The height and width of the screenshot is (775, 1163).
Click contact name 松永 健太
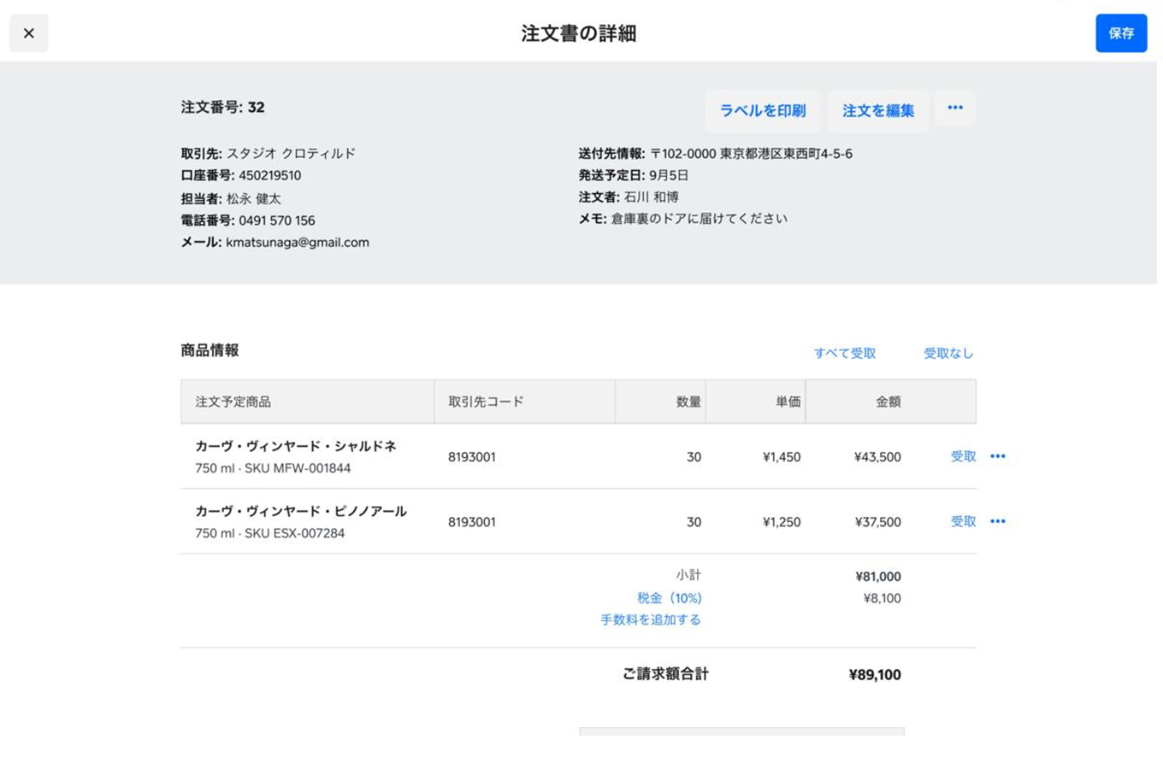253,198
